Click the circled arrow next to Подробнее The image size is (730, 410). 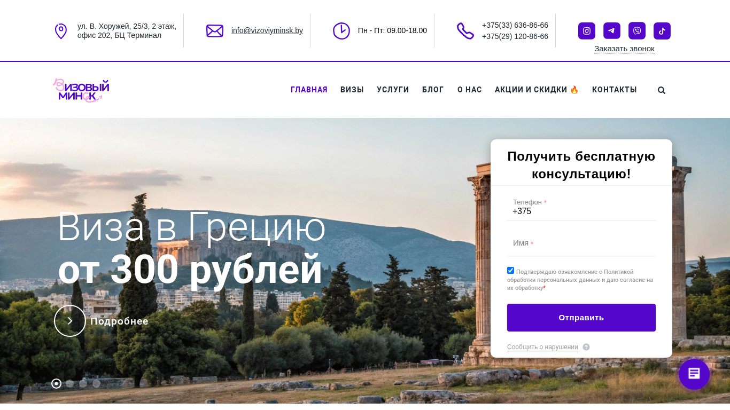pos(70,321)
